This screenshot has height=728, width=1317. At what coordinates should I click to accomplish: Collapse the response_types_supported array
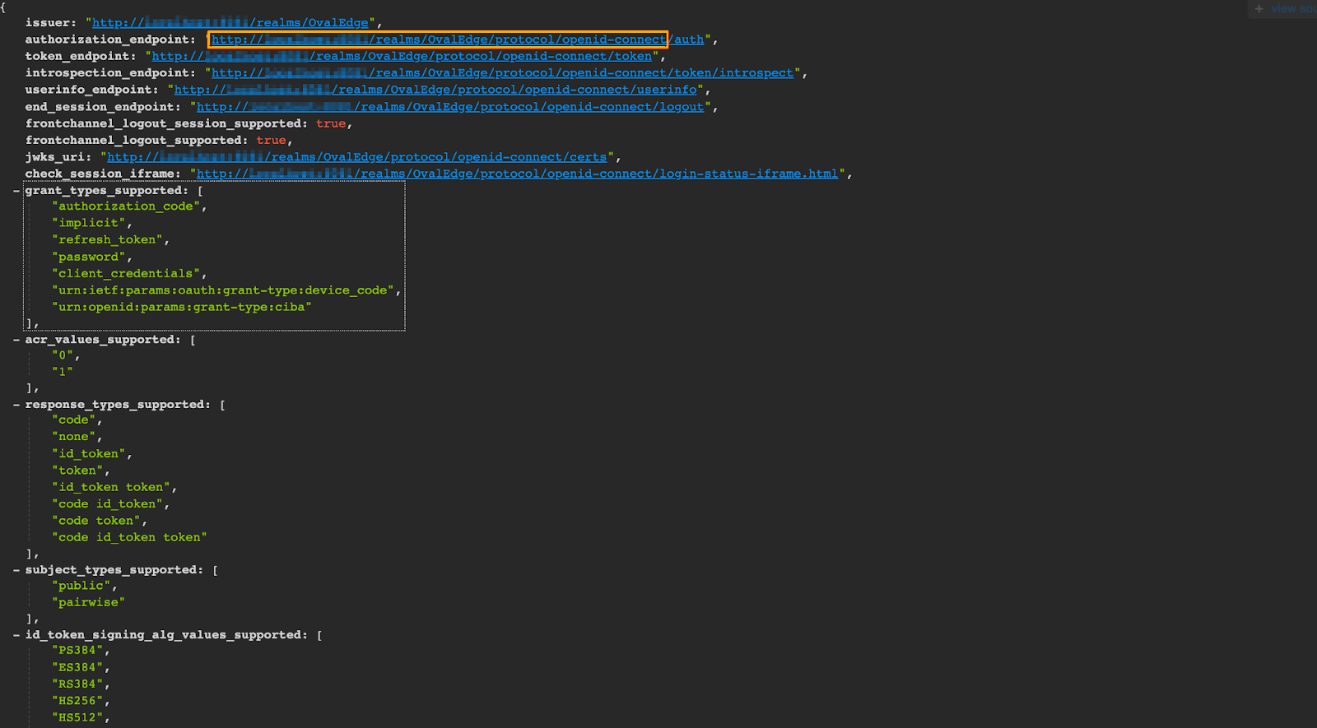tap(16, 405)
